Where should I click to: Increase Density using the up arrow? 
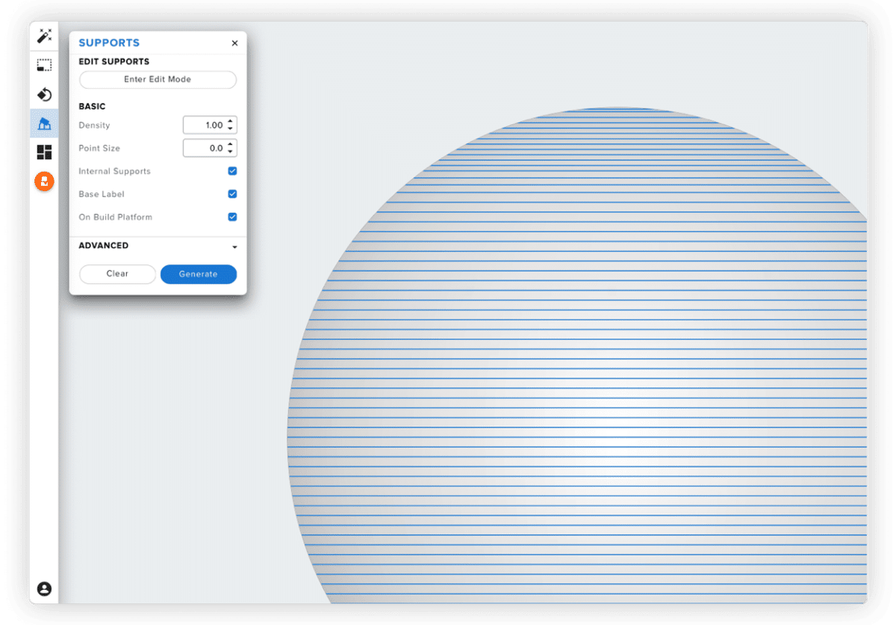pos(231,122)
